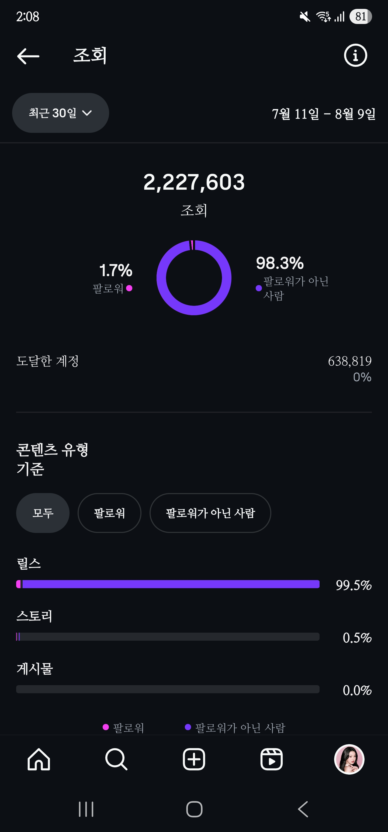Screen dimensions: 388x832
Task: Tap the 도달한 계정 row
Action: pyautogui.click(x=194, y=368)
